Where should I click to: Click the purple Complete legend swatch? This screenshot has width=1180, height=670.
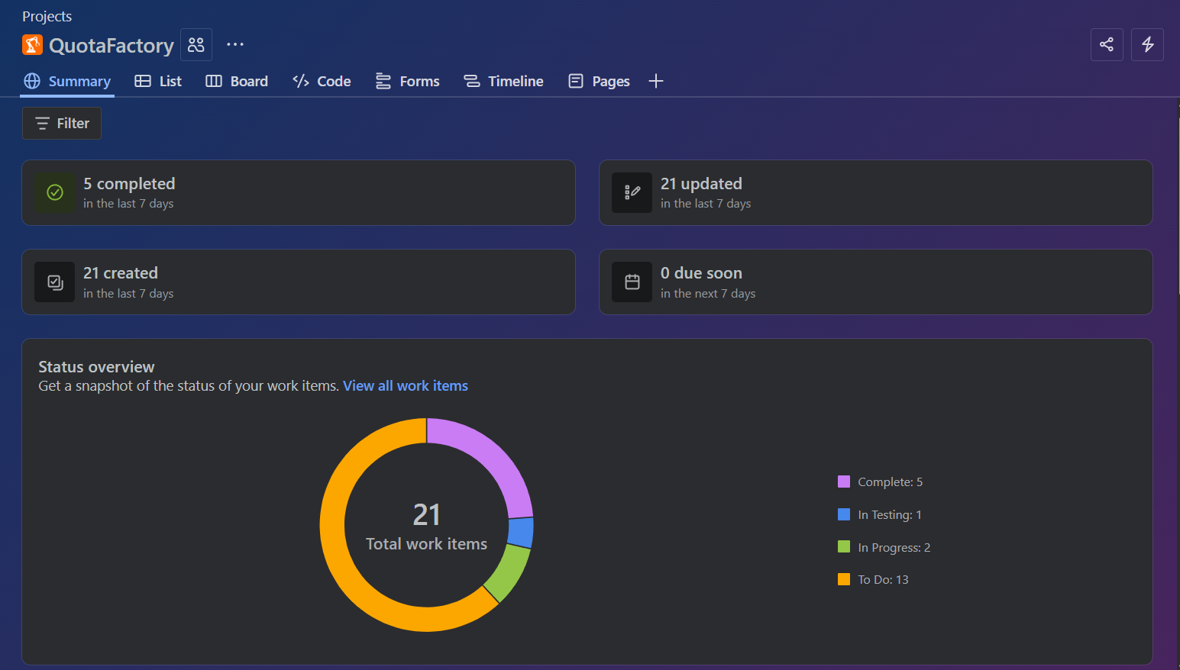pos(844,482)
